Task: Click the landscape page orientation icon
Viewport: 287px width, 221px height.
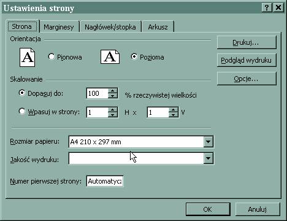Action: [110, 57]
